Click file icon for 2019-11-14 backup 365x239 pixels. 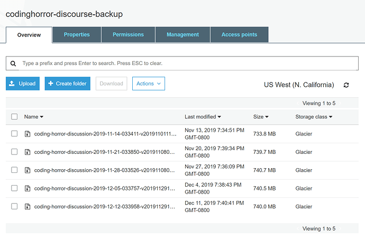click(x=28, y=134)
